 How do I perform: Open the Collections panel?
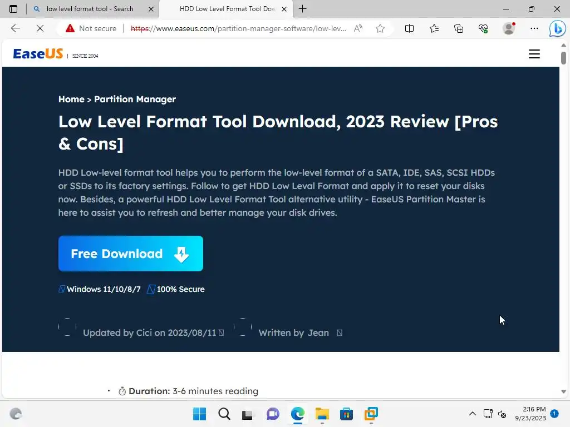(459, 28)
